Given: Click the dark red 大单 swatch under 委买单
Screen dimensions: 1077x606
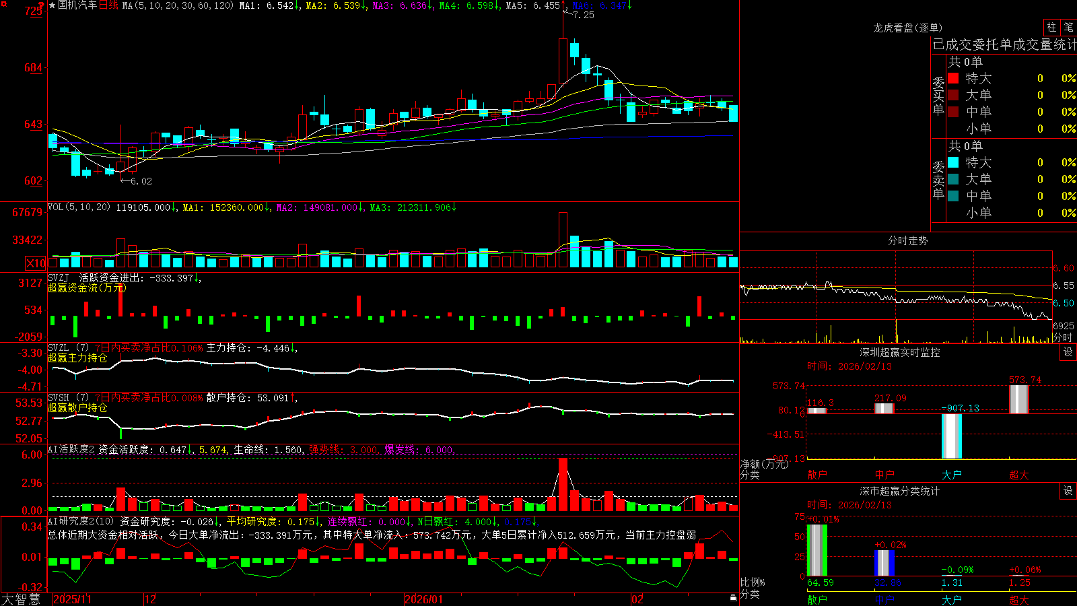Looking at the screenshot, I should click(953, 95).
